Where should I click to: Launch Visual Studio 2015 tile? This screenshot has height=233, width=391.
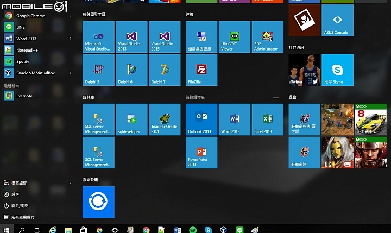point(165,37)
